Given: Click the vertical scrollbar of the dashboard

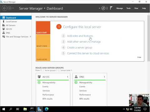Looking at the screenshot, I should tap(149, 39).
